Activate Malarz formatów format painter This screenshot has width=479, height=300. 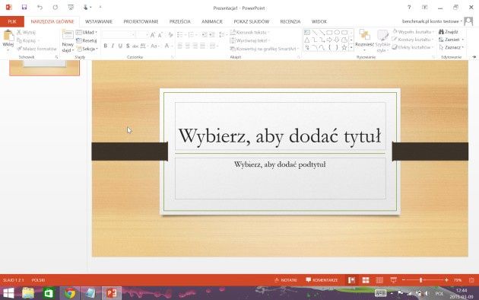pos(37,49)
